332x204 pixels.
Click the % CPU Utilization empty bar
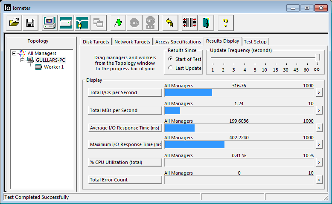click(239, 162)
